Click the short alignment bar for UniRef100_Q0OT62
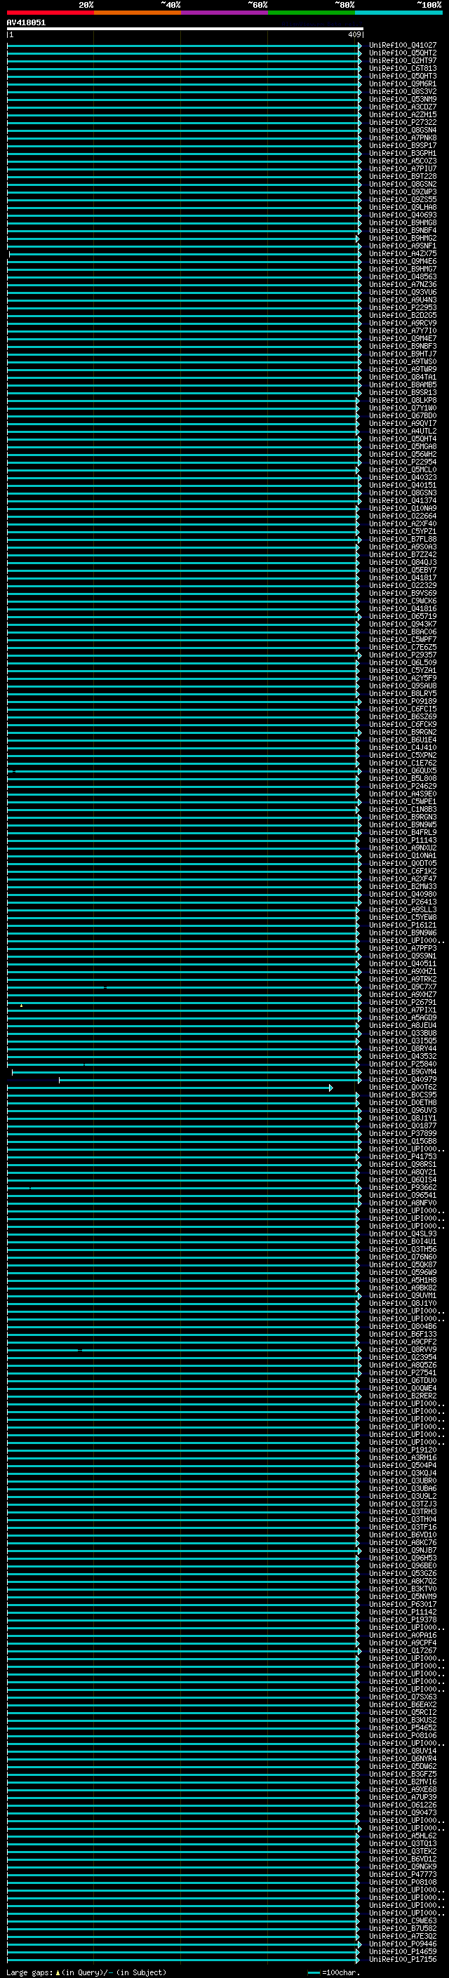Image resolution: width=449 pixels, height=1978 pixels. click(x=169, y=1088)
